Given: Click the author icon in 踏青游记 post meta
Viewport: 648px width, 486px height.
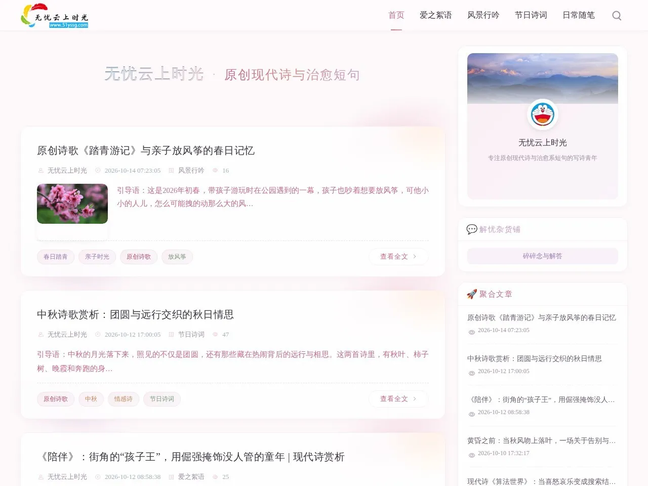Looking at the screenshot, I should pyautogui.click(x=41, y=171).
